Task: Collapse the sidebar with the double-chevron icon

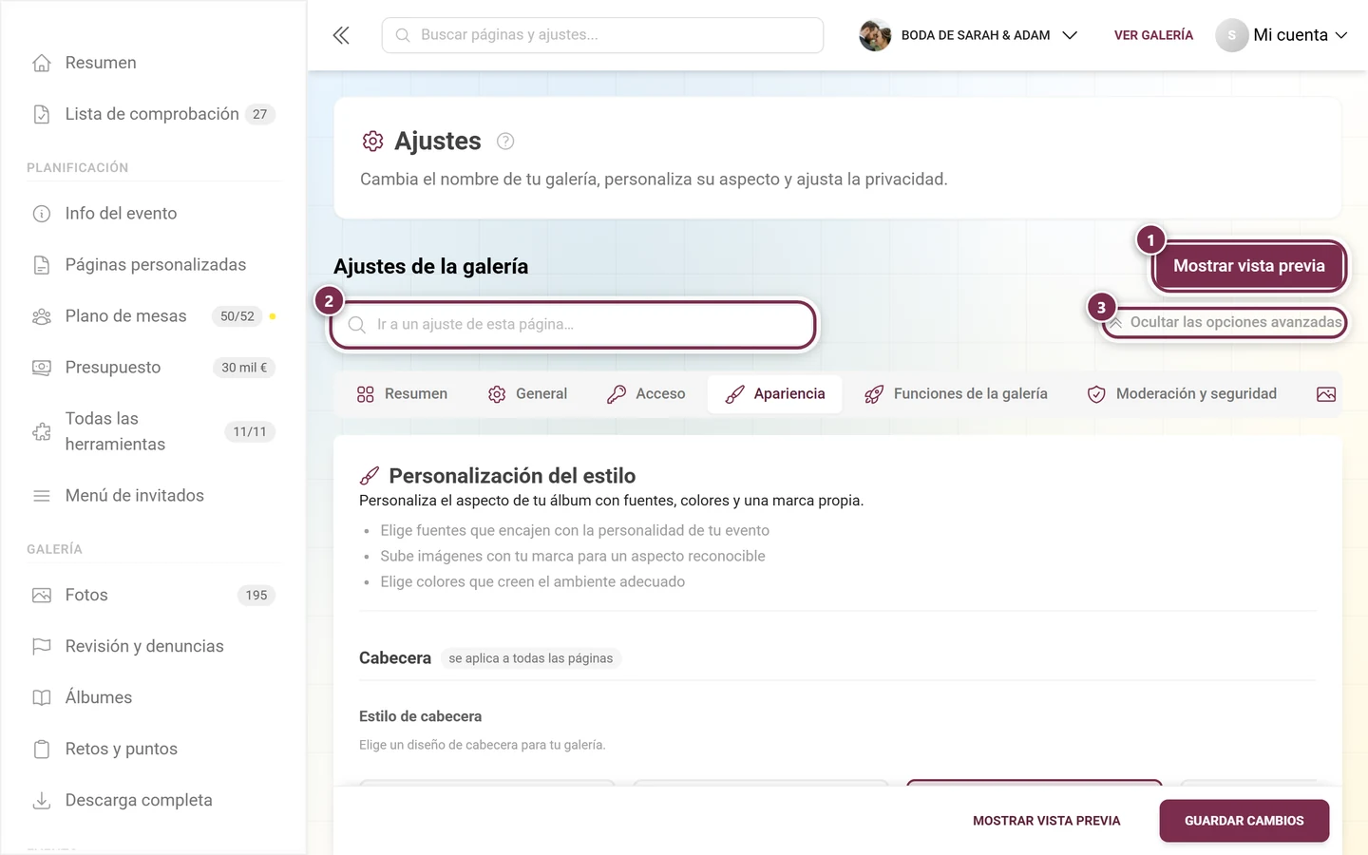Action: (341, 35)
